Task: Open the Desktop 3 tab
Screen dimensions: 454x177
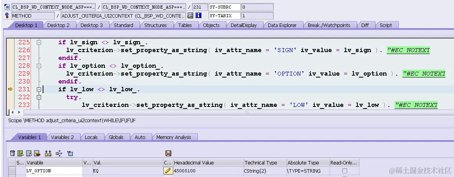Action: pyautogui.click(x=92, y=25)
